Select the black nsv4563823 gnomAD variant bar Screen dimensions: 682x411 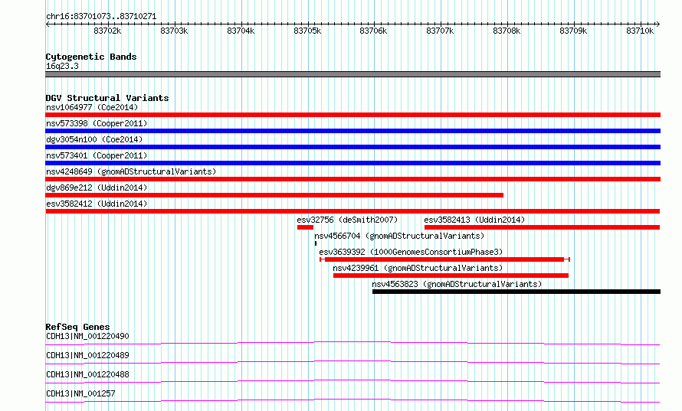click(516, 292)
